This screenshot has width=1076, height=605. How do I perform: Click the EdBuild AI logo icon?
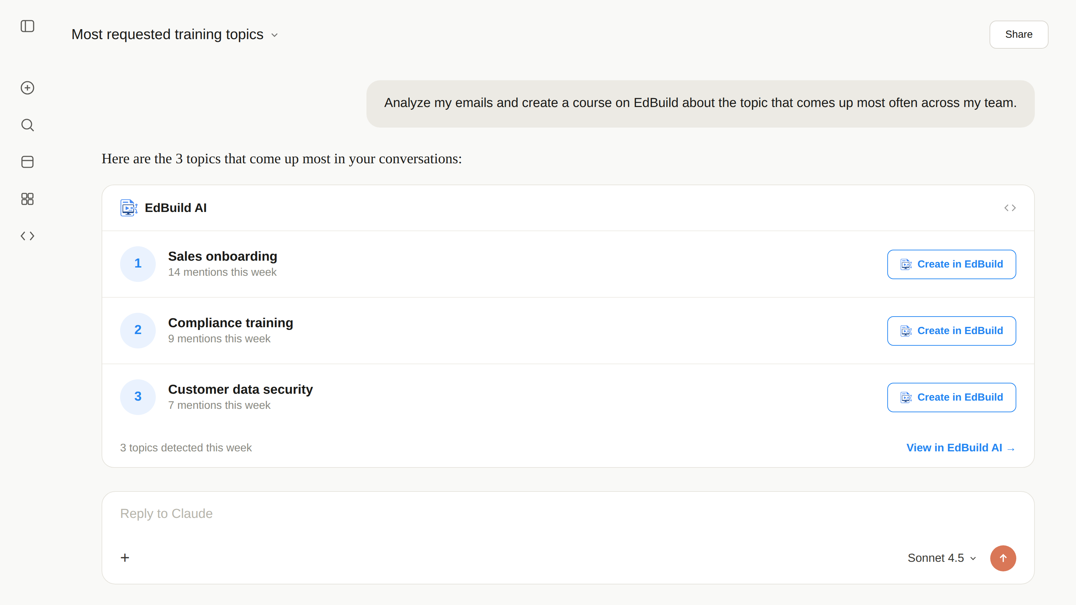[129, 207]
